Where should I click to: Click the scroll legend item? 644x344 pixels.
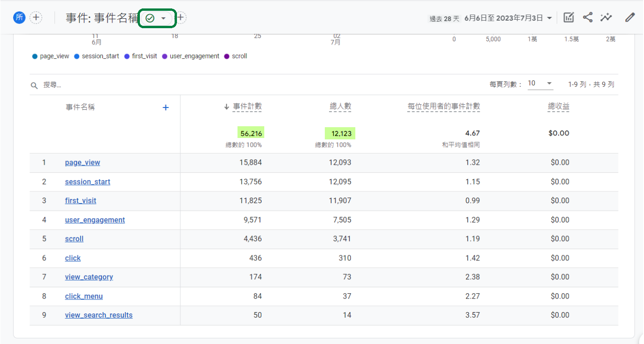click(236, 56)
